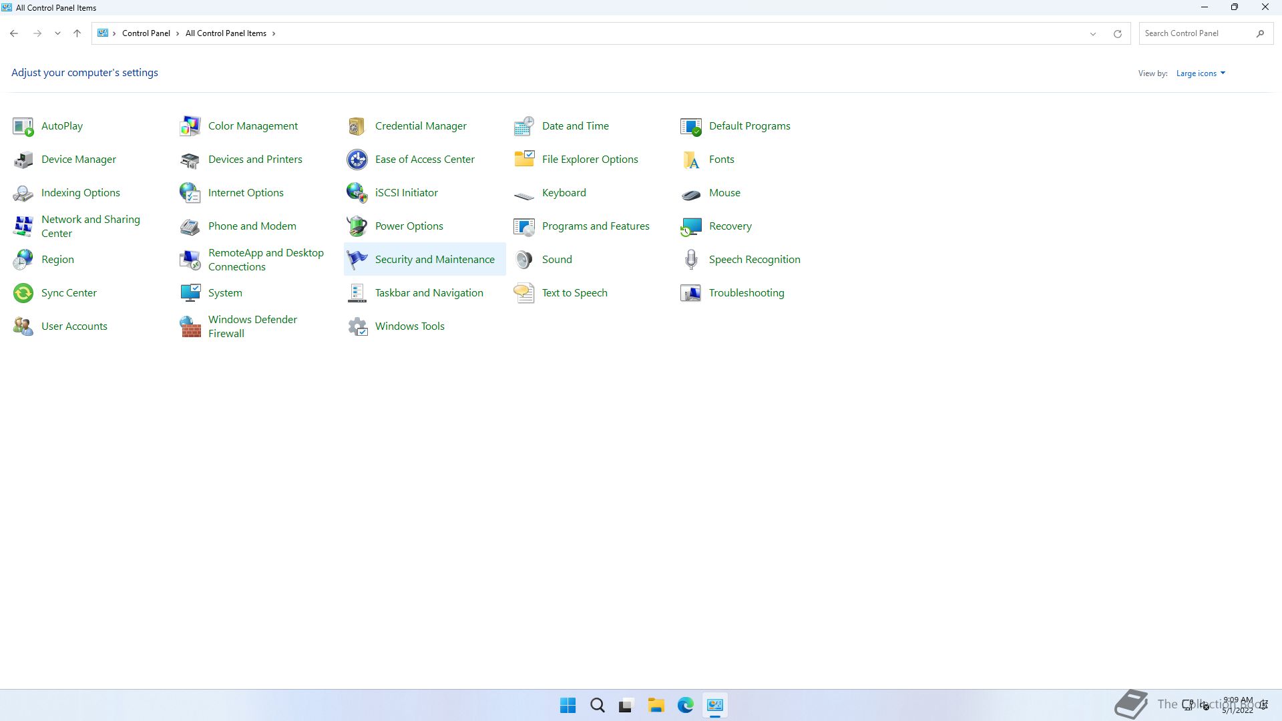Refresh the Control Panel view
The width and height of the screenshot is (1282, 721).
point(1117,33)
